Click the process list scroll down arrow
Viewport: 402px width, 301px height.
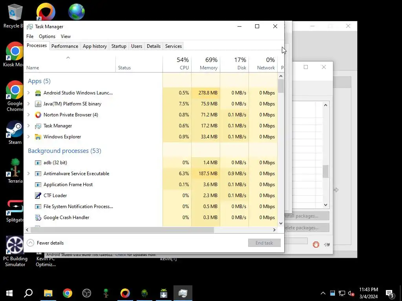coord(281,223)
